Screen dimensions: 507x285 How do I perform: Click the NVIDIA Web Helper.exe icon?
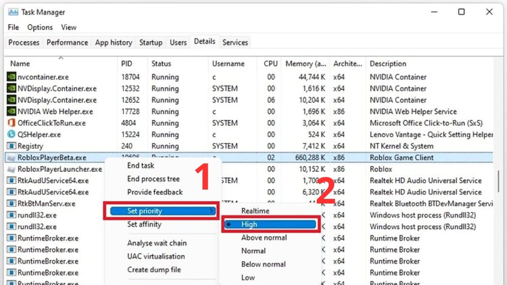point(11,111)
